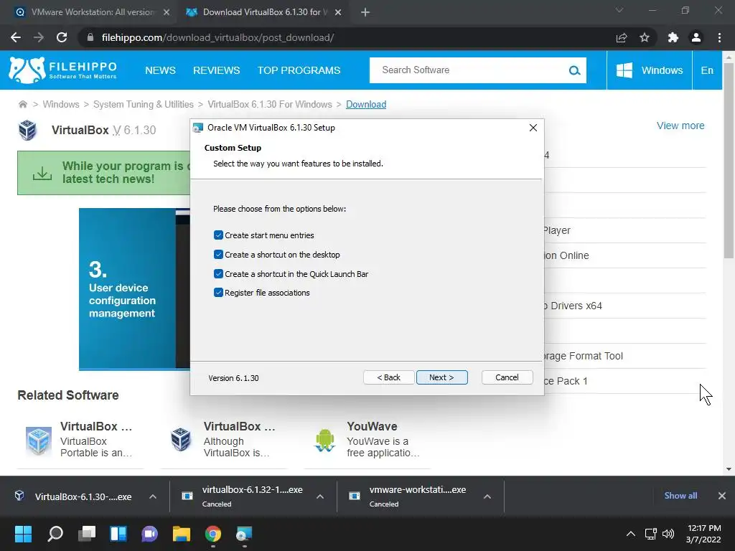The image size is (735, 551).
Task: Open Widgets from taskbar
Action: [x=118, y=534]
